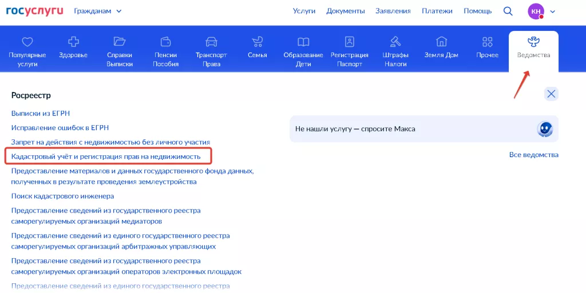
Task: Open the Популярные услуги heart icon
Action: (27, 42)
